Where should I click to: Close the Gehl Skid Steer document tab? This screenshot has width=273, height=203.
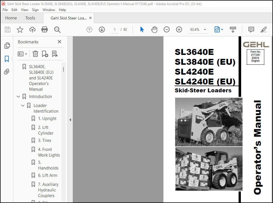pyautogui.click(x=90, y=18)
